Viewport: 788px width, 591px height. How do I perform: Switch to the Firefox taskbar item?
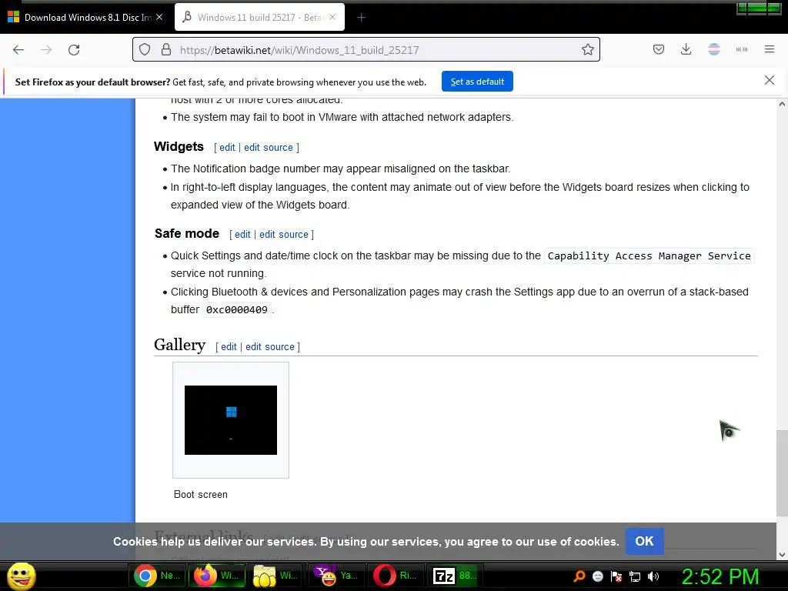[x=216, y=576]
